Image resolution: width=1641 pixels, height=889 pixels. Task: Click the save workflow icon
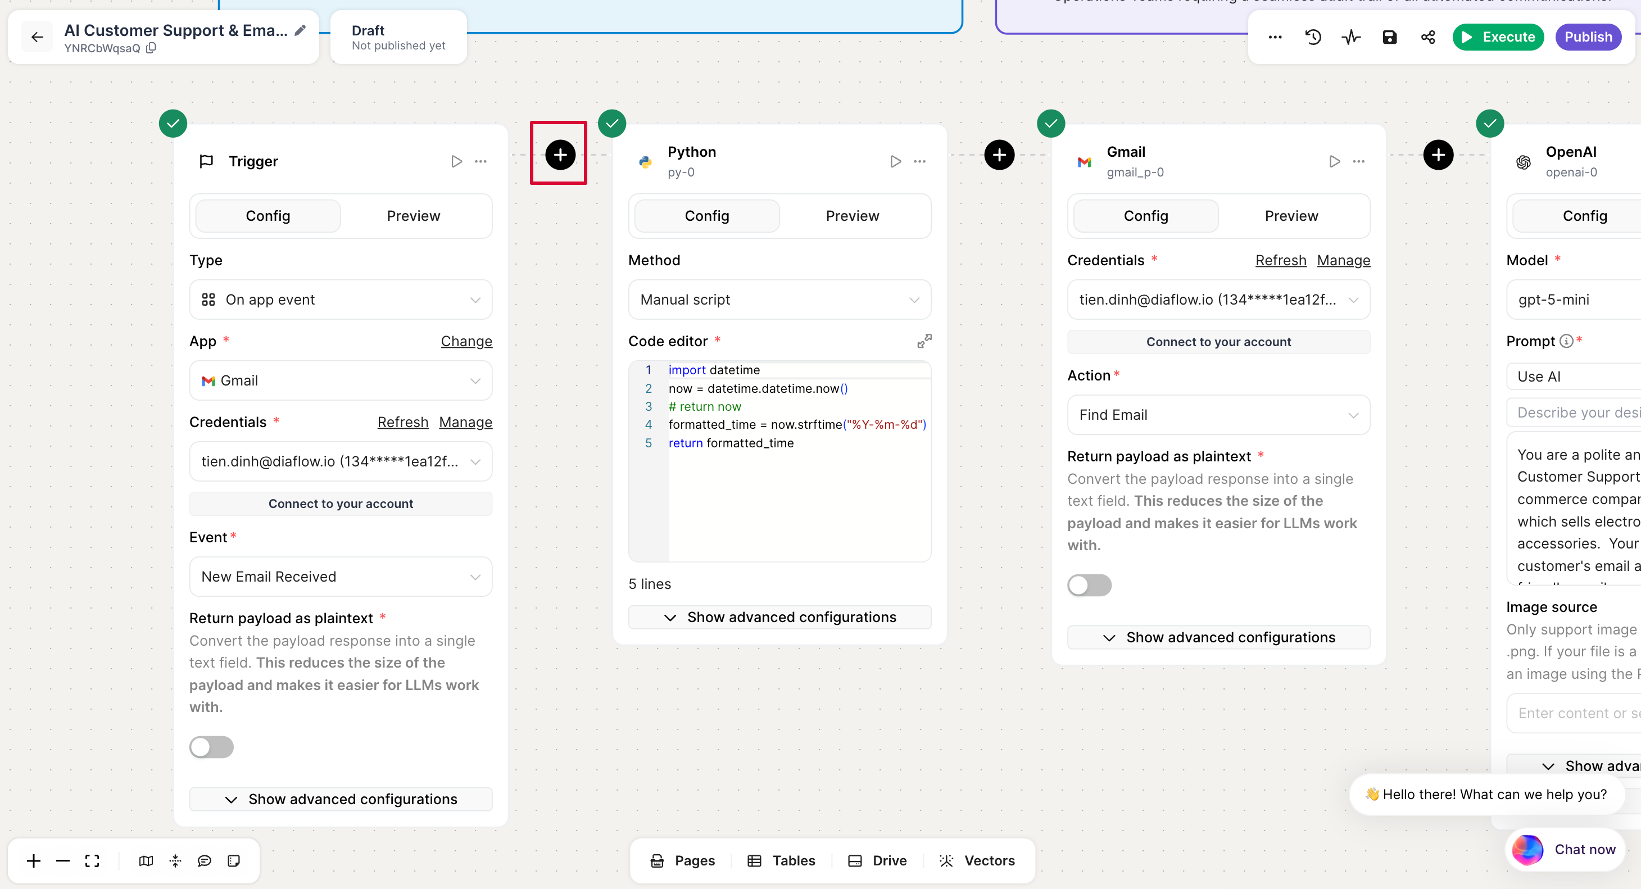tap(1389, 37)
